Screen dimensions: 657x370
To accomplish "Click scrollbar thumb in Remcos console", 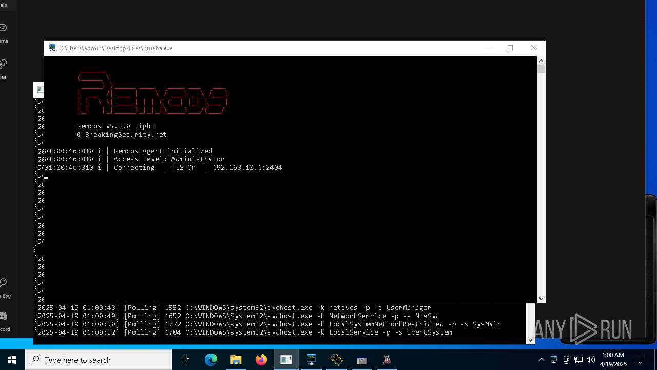I will (541, 69).
